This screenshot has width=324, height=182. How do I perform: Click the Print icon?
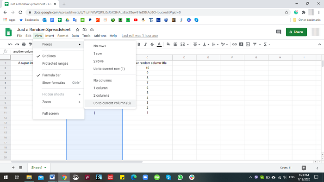(x=24, y=44)
